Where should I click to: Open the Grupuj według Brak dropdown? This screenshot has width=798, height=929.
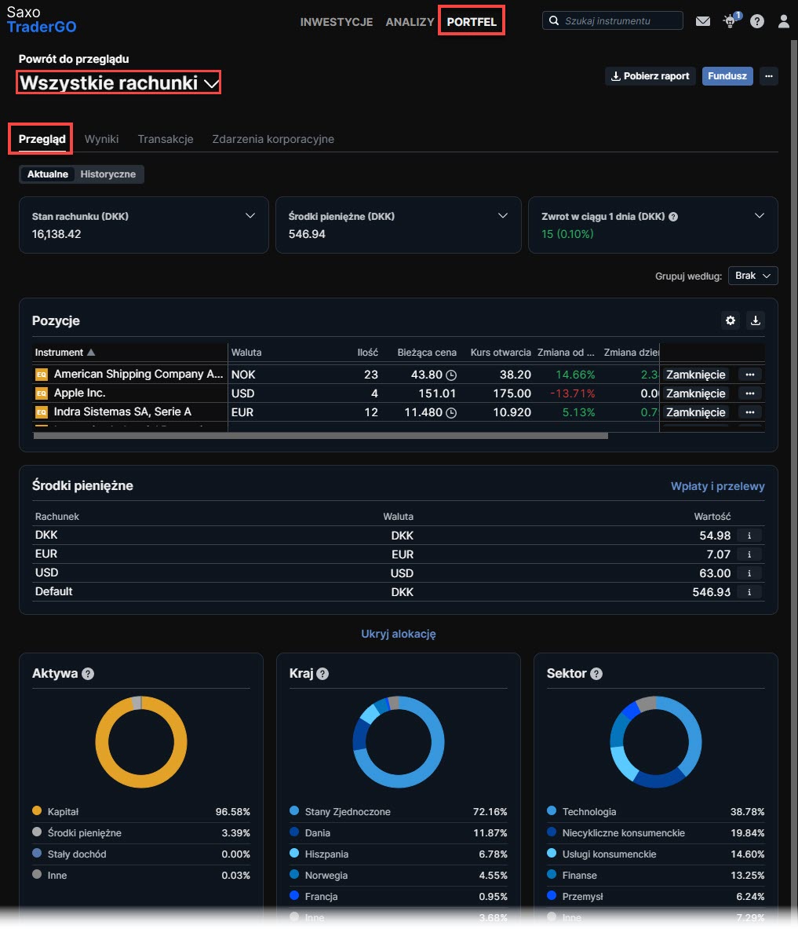pyautogui.click(x=753, y=276)
